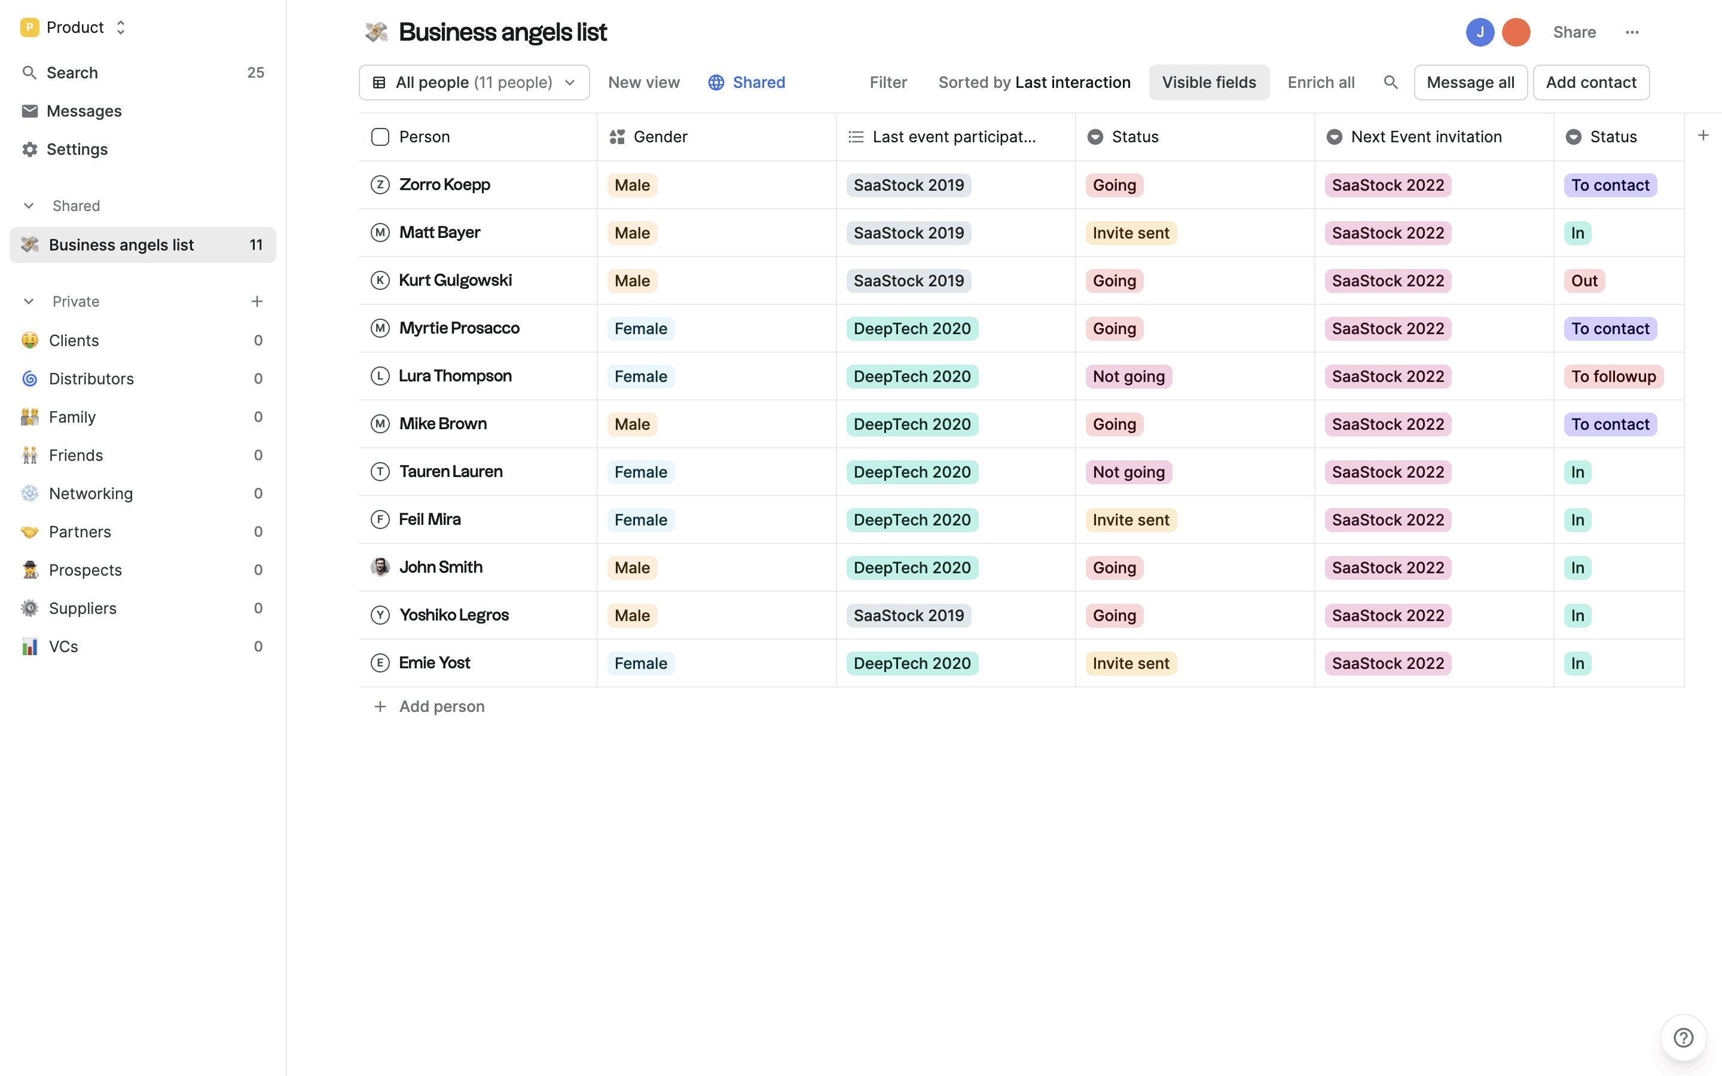
Task: Toggle the Shared globe view status
Action: [x=746, y=82]
